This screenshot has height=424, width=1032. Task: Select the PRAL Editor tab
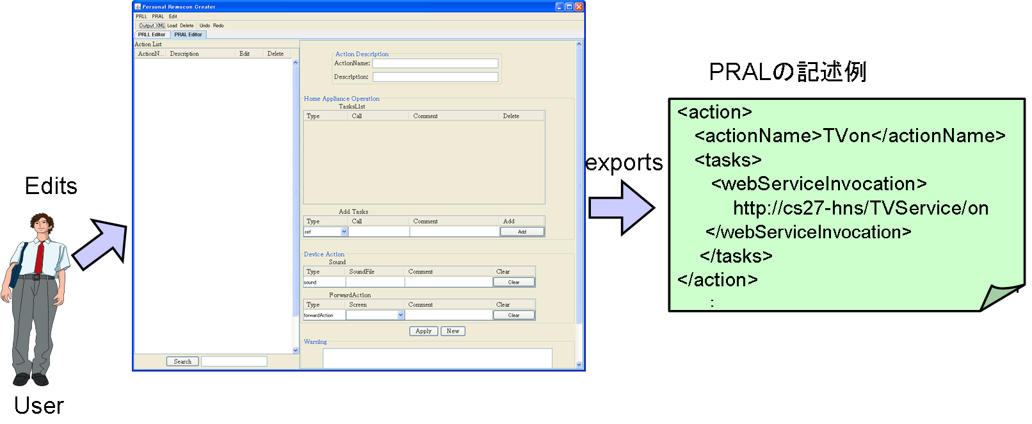pos(188,35)
